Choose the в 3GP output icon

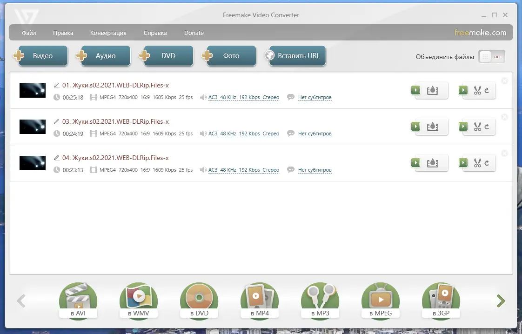441,301
